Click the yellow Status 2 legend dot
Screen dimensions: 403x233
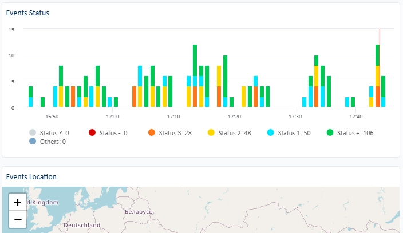211,132
